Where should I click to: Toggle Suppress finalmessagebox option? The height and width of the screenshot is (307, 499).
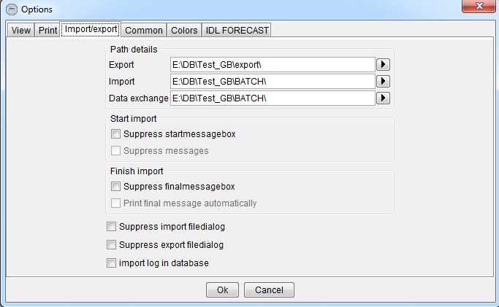tap(115, 186)
